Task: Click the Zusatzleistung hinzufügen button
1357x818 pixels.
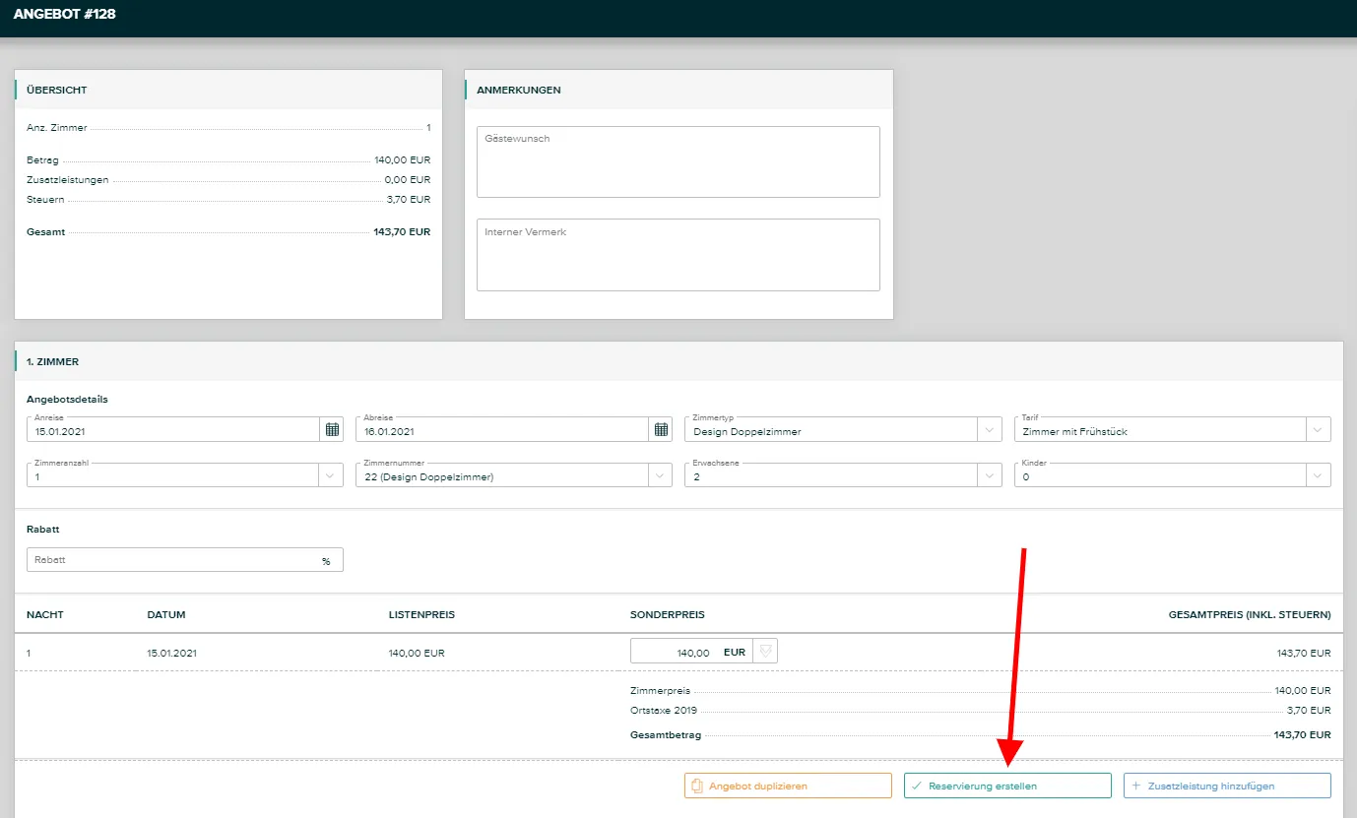Action: click(1227, 786)
